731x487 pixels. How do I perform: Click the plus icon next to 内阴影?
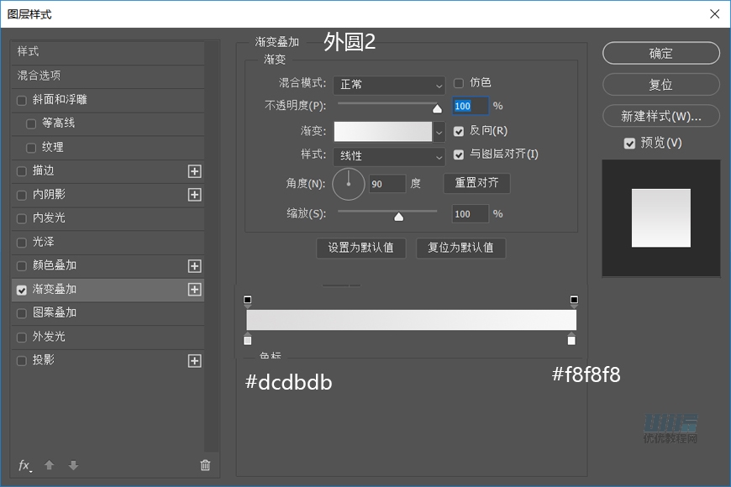pyautogui.click(x=195, y=194)
